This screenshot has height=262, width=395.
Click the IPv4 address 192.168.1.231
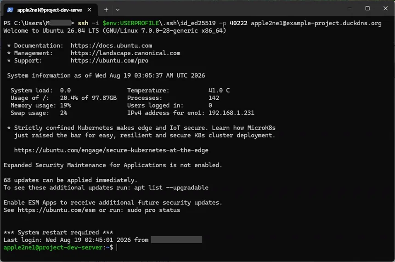tap(231, 113)
